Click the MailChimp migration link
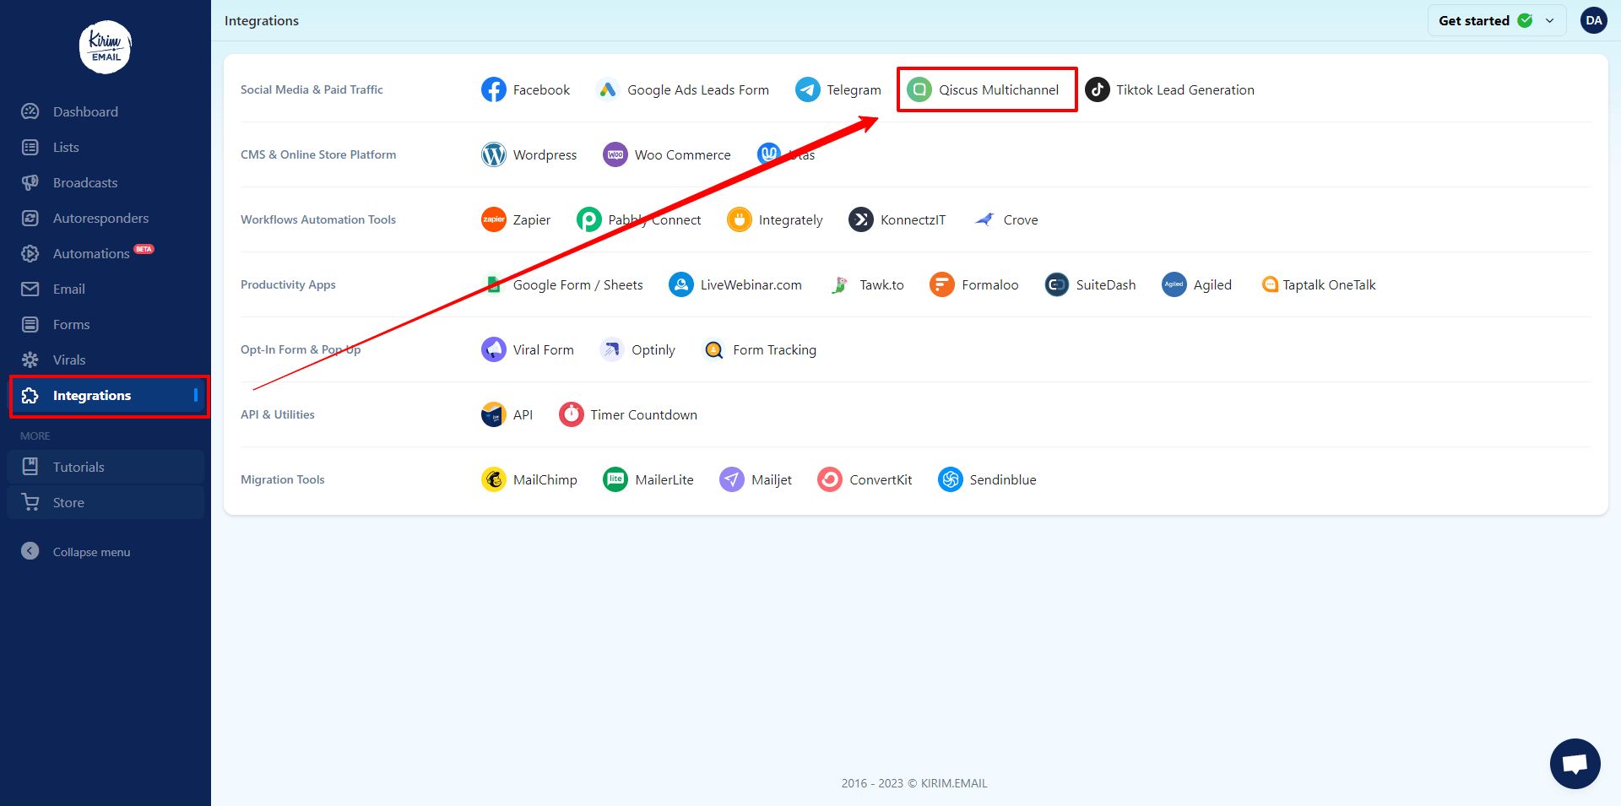The width and height of the screenshot is (1621, 806). click(x=545, y=480)
